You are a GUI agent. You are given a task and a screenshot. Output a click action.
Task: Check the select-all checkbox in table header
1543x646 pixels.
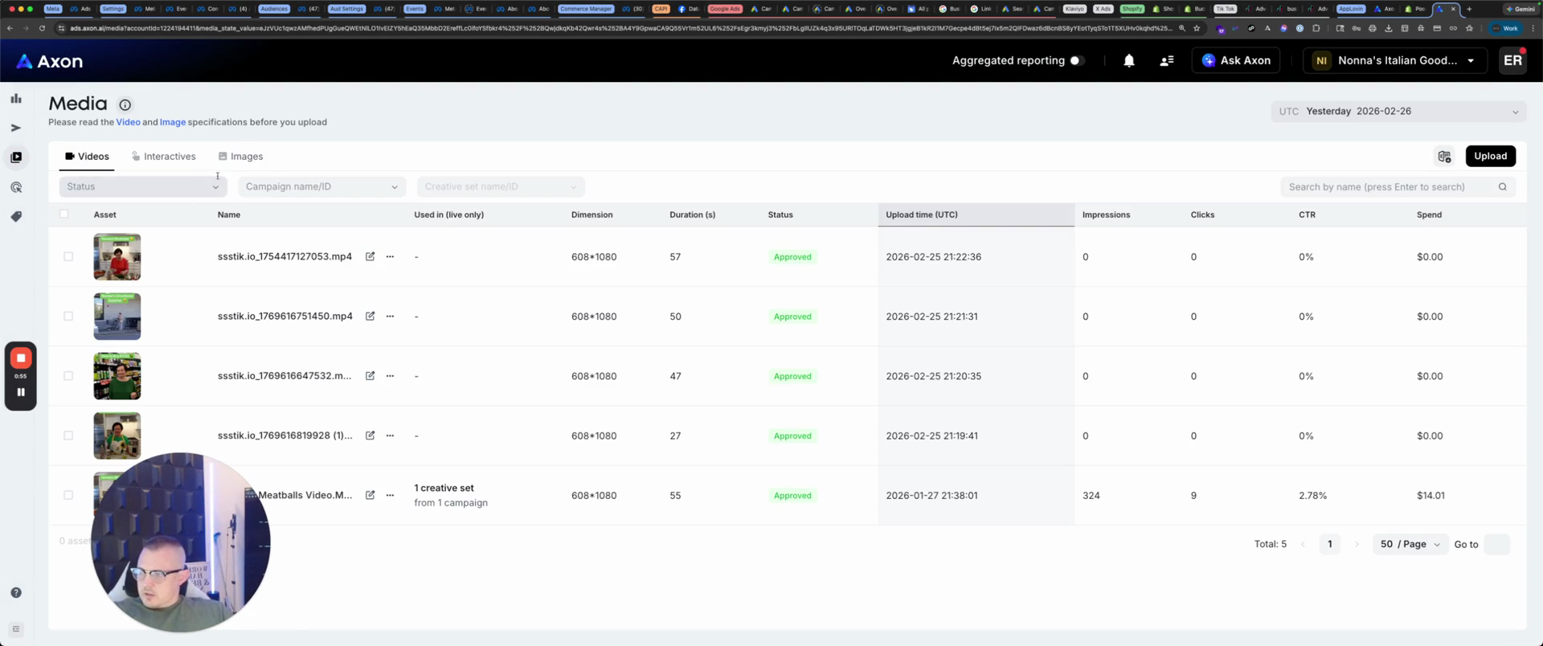(64, 214)
